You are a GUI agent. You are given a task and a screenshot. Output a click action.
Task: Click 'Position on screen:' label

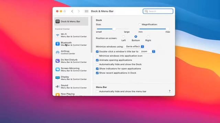point(106,38)
